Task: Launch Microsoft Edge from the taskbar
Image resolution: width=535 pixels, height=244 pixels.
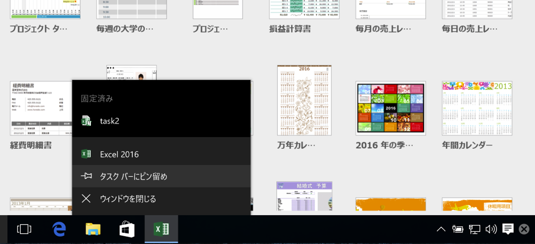Action: click(59, 229)
